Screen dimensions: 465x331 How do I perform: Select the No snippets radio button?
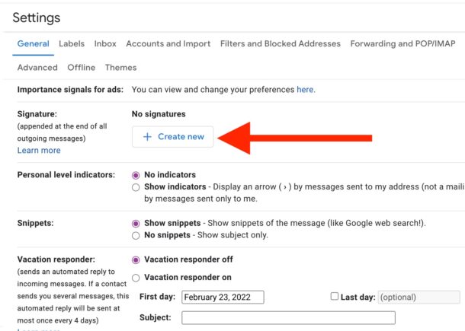pos(136,236)
